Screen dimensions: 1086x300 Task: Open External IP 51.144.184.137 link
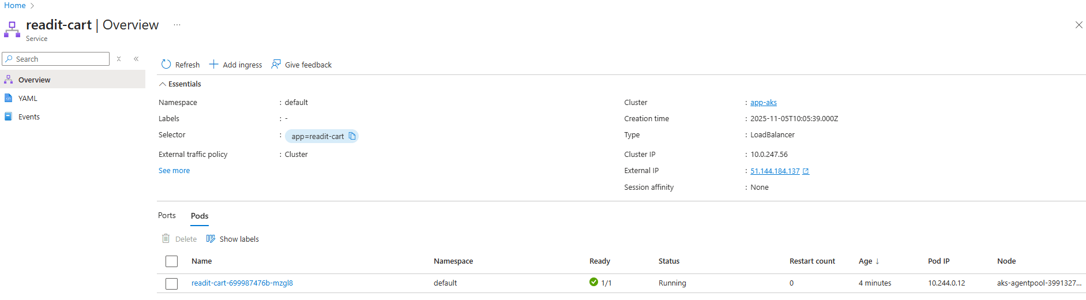pyautogui.click(x=775, y=171)
